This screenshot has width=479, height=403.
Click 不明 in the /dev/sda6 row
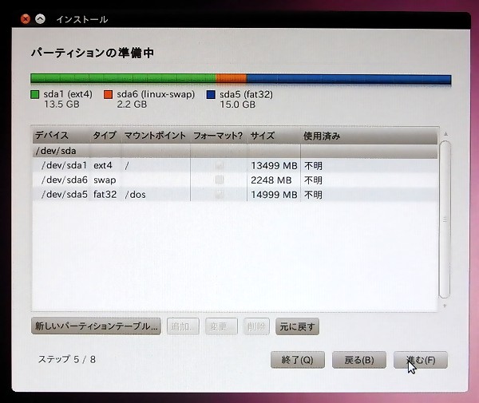click(x=314, y=180)
